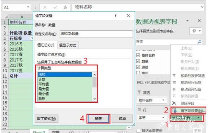Open the insert function fx icon

[x=66, y=7]
